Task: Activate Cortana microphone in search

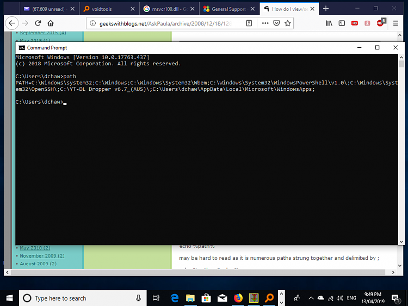Action: point(138,298)
